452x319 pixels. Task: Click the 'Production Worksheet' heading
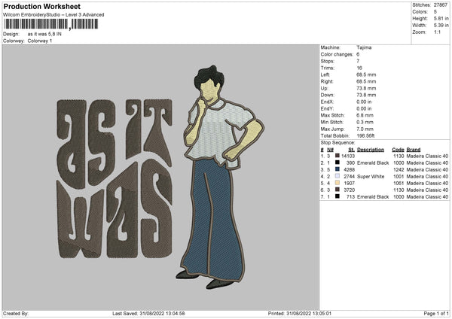41,6
